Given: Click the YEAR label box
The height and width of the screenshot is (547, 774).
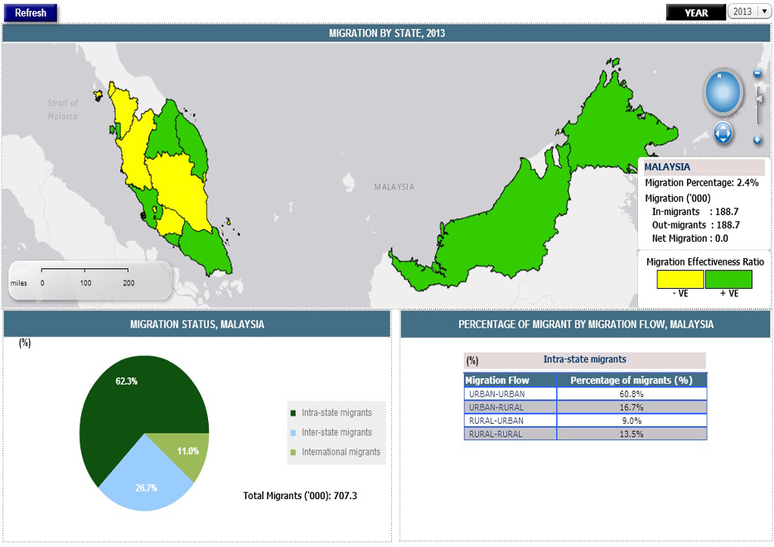Looking at the screenshot, I should coord(696,12).
